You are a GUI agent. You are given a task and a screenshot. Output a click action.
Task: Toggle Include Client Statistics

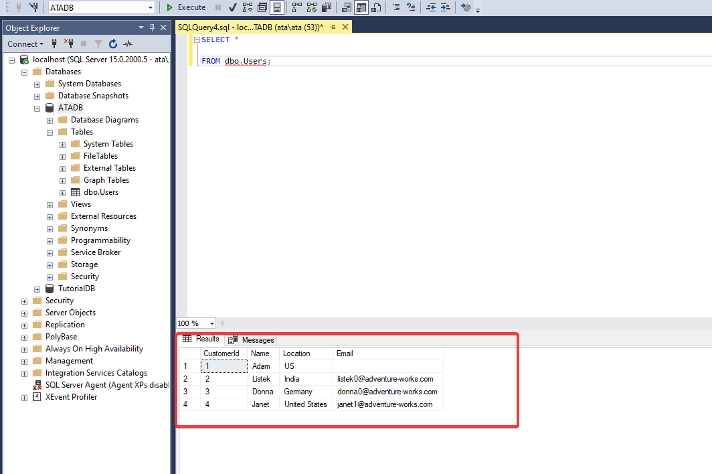click(x=326, y=7)
